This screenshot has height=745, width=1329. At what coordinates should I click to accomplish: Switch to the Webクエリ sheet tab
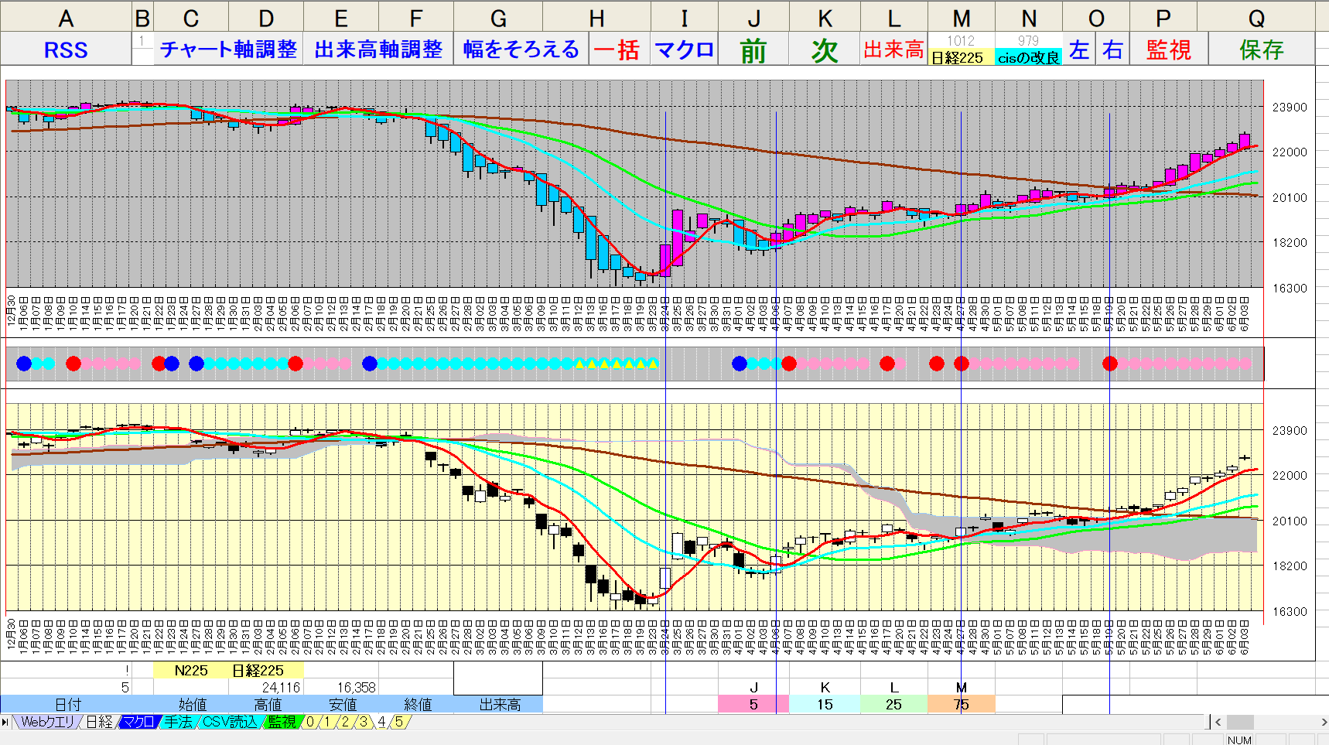(x=47, y=722)
